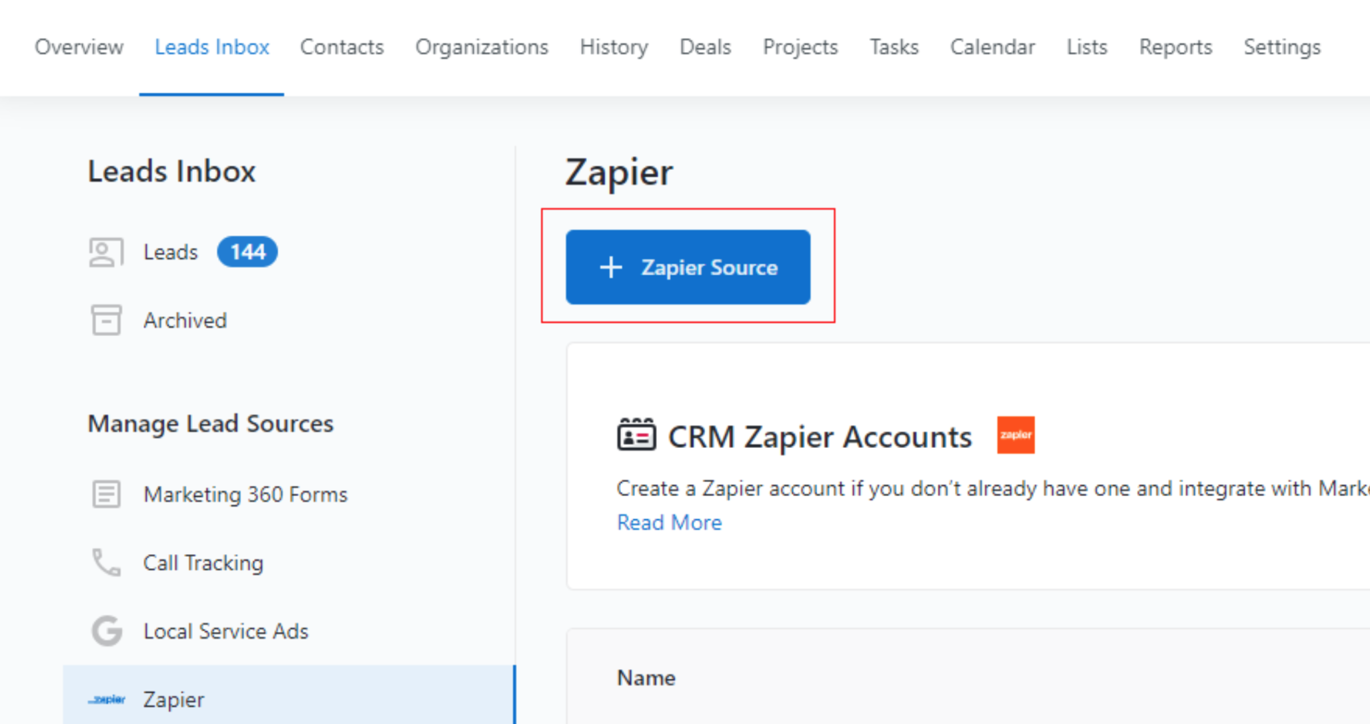Click the Google G Local Service Ads icon

(107, 631)
